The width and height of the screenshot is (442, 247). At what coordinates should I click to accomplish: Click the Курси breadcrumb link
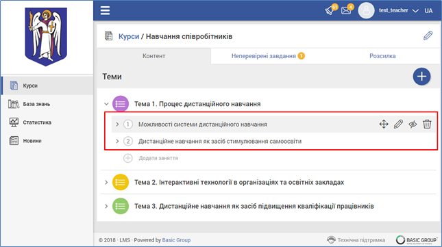(129, 36)
